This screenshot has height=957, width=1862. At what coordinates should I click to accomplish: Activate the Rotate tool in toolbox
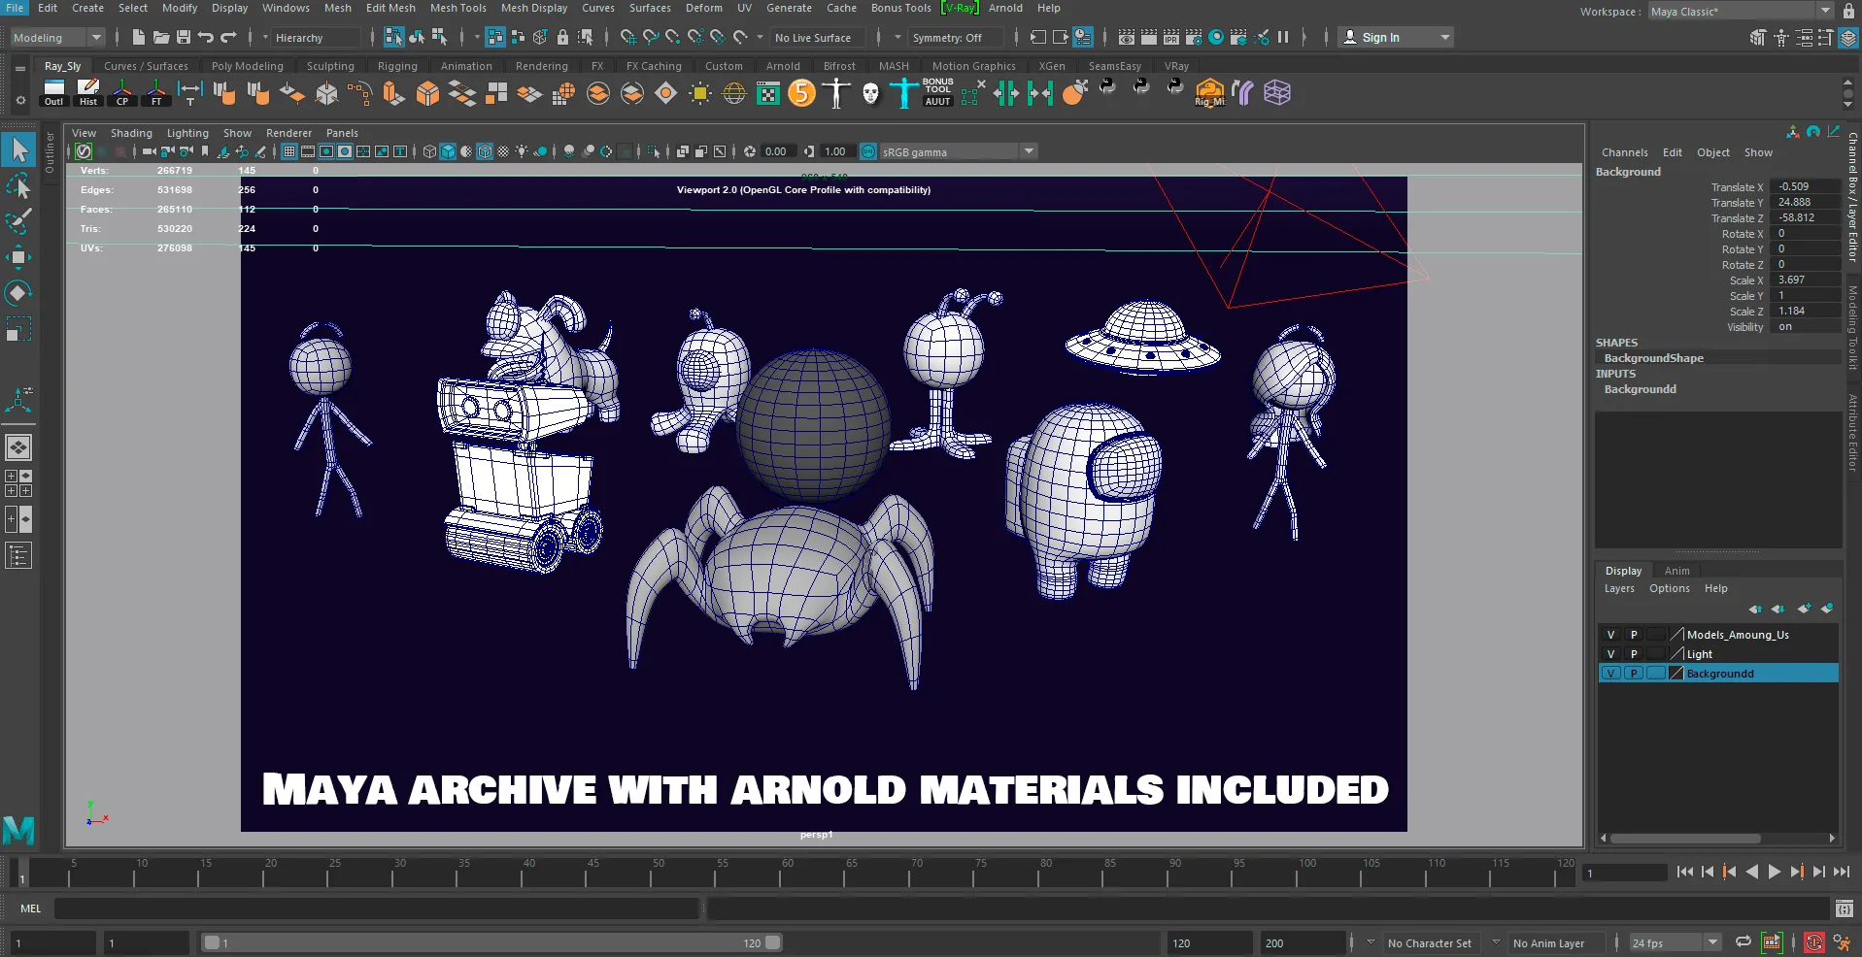18,292
